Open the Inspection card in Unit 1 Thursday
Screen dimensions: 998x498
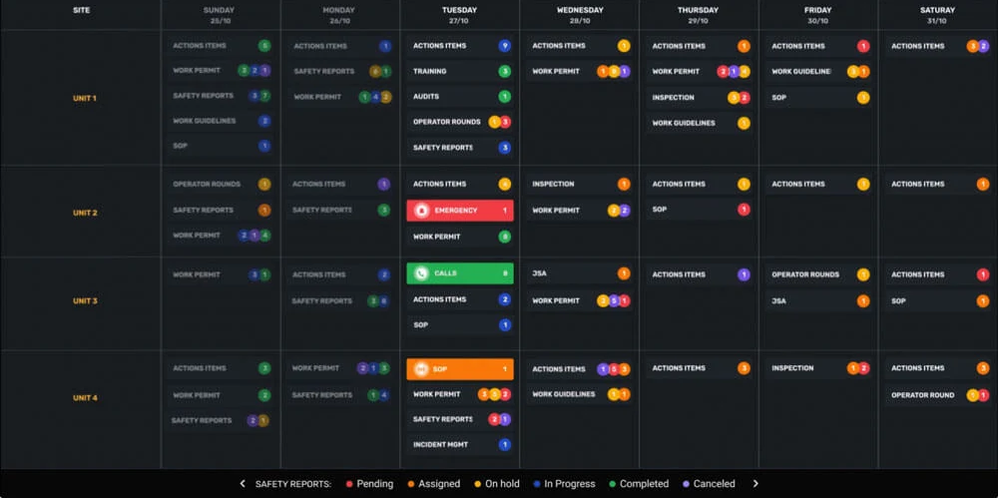coord(700,98)
